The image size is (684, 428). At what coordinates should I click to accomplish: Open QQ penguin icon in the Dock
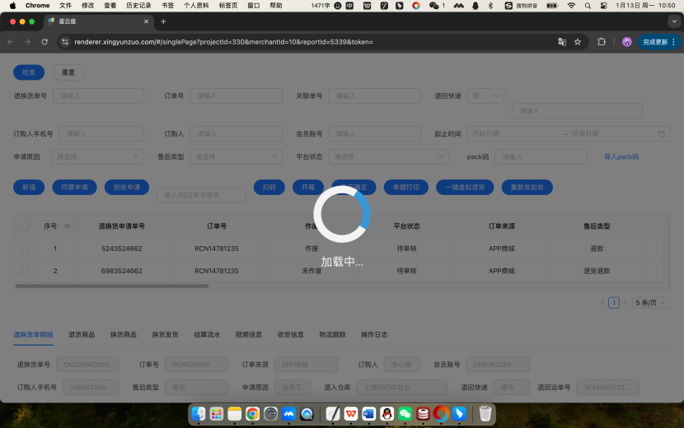(x=387, y=413)
